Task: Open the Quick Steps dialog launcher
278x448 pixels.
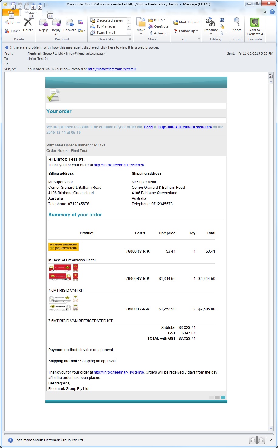Action: pyautogui.click(x=131, y=40)
